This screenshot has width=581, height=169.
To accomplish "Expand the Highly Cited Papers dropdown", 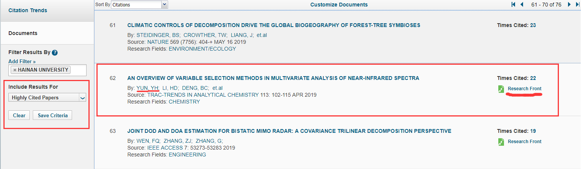I will click(x=47, y=97).
